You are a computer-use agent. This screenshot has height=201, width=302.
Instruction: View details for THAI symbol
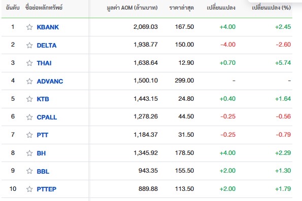coord(44,63)
